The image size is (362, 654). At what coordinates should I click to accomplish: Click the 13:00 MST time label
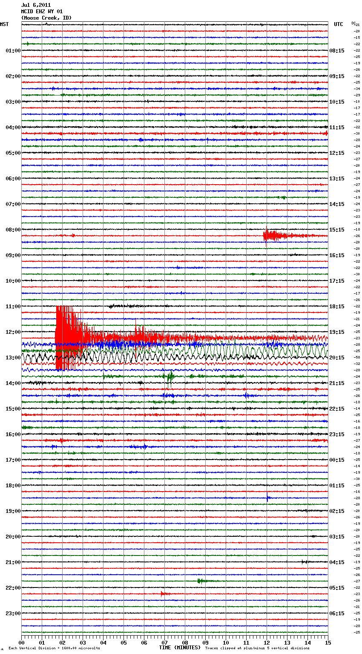click(x=13, y=358)
